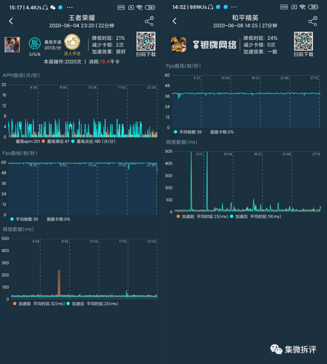This screenshot has height=364, width=327.
Task: Open the 和平精英 game icon
Action: tap(179, 45)
